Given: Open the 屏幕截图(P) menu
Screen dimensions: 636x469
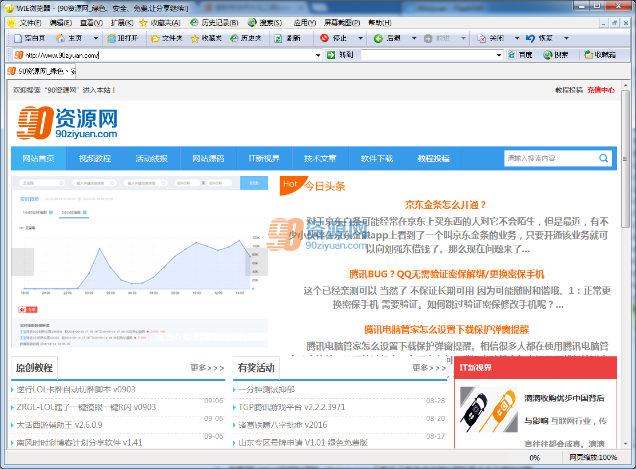Looking at the screenshot, I should point(342,23).
